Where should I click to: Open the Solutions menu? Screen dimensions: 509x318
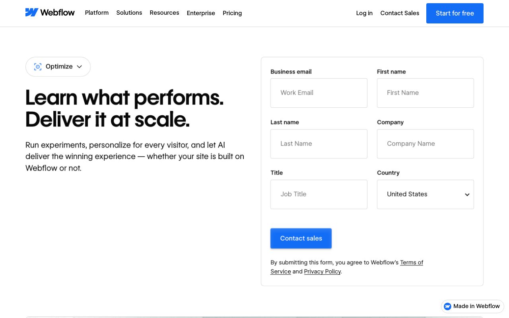(x=129, y=13)
